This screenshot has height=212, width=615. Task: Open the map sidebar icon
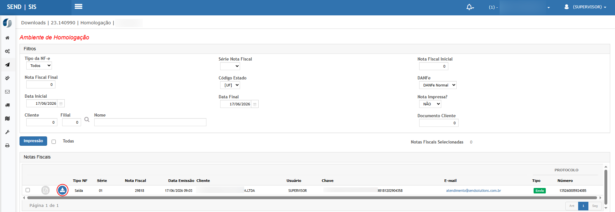[7, 118]
